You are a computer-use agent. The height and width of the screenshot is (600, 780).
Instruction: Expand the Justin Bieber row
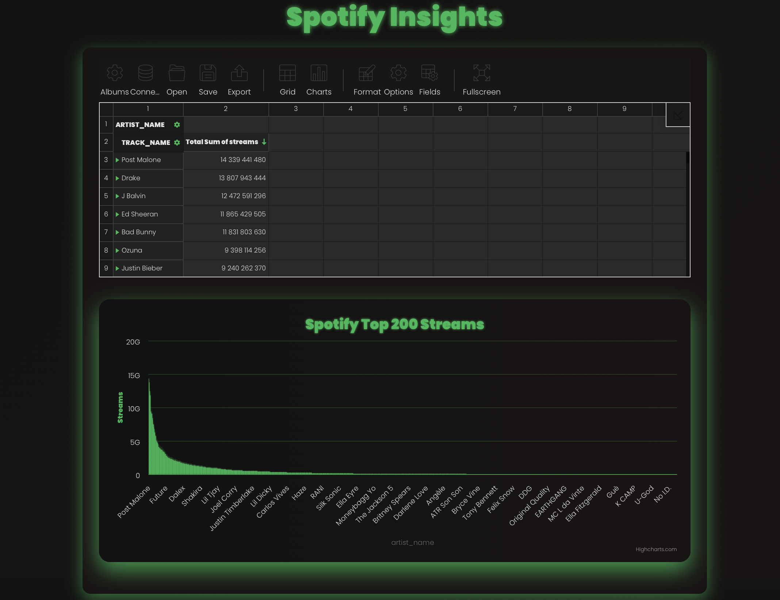click(x=118, y=269)
